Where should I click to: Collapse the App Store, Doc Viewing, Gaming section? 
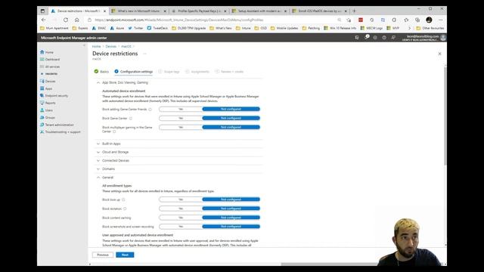pyautogui.click(x=98, y=82)
